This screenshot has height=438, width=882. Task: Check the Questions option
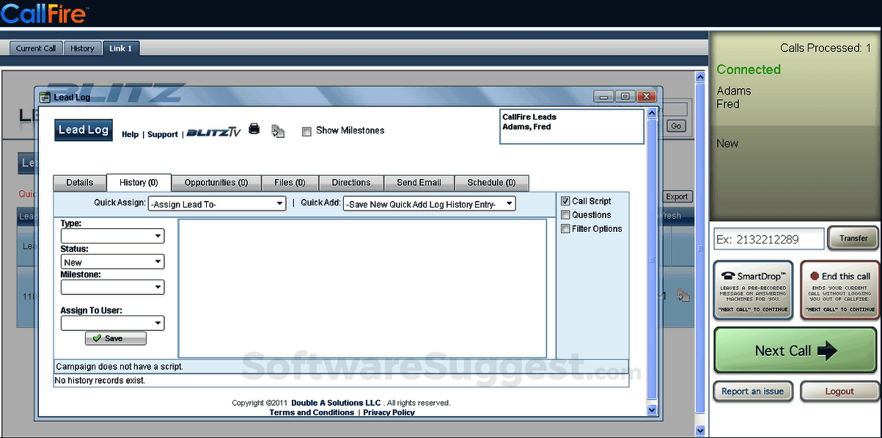pyautogui.click(x=565, y=214)
